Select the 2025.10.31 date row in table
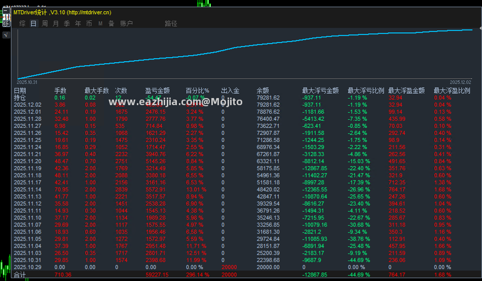 (27, 260)
